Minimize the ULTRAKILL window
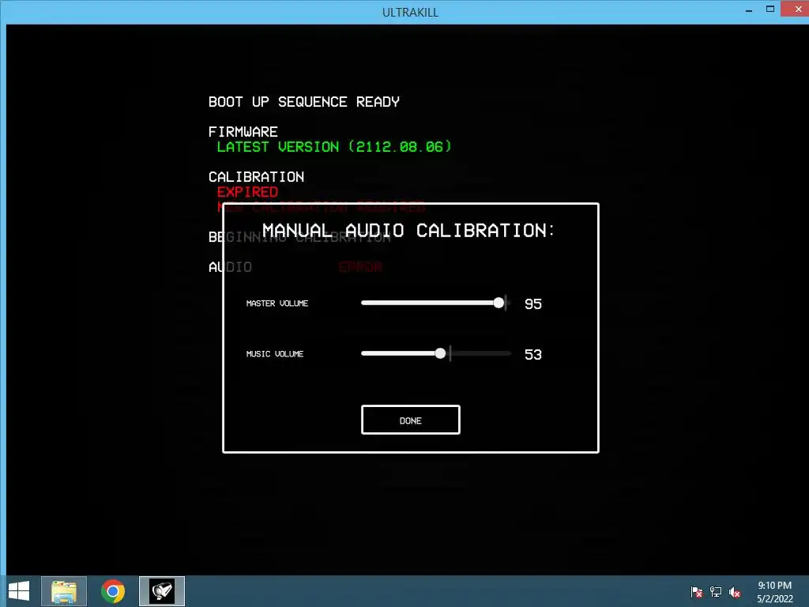This screenshot has height=607, width=809. tap(749, 9)
